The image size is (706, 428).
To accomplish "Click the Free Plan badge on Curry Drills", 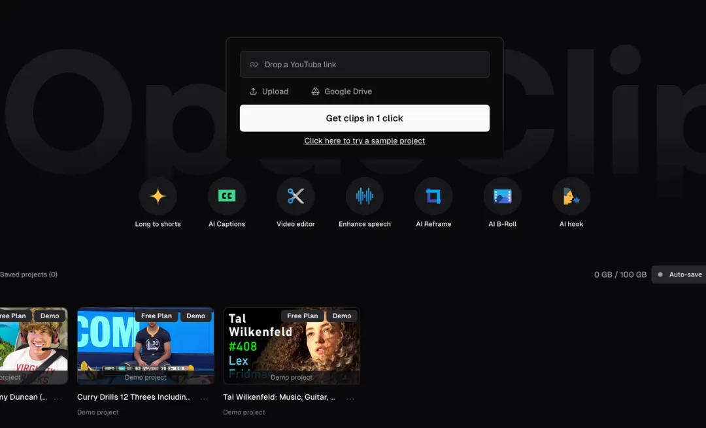I will click(156, 316).
